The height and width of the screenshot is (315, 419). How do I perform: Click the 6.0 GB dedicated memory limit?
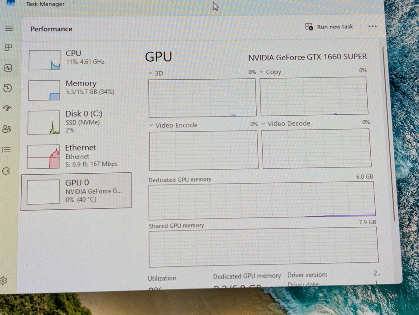pos(364,176)
